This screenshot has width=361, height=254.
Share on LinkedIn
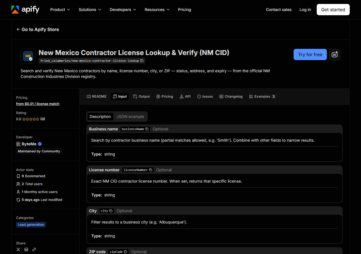[x=26, y=249]
